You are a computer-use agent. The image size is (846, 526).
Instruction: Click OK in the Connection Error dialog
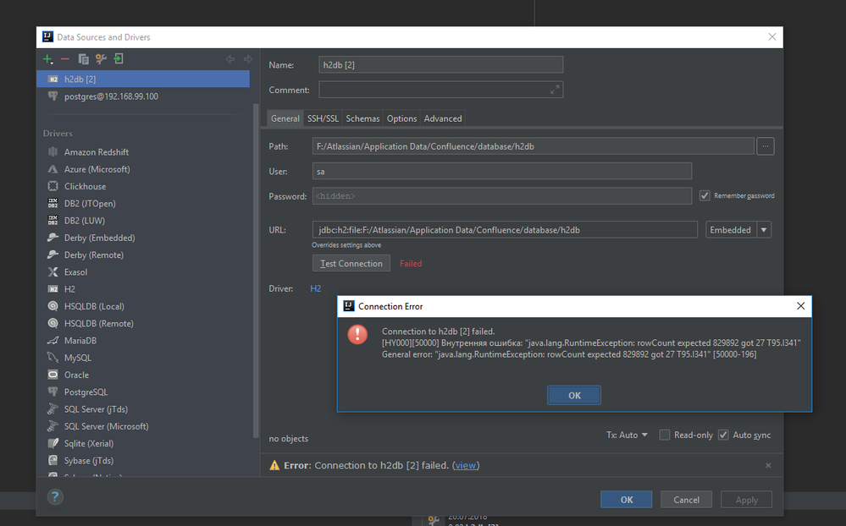point(574,395)
